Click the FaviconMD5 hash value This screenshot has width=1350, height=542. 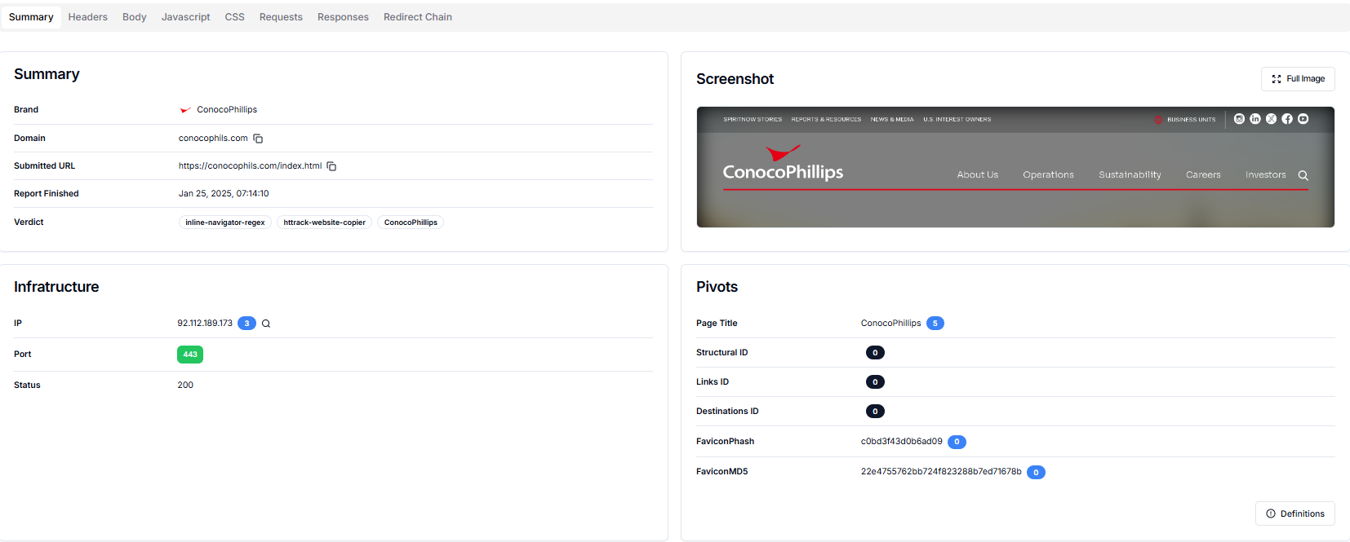coord(941,472)
